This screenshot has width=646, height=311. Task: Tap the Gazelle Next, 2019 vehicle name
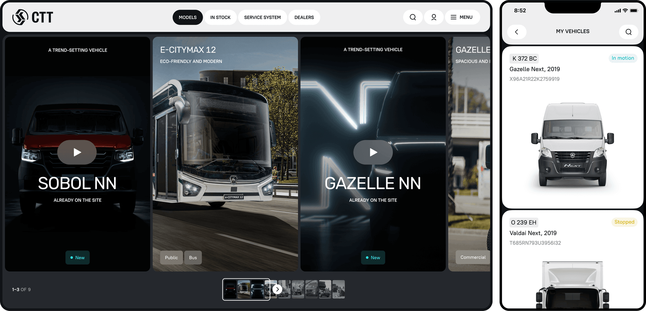[x=535, y=69]
